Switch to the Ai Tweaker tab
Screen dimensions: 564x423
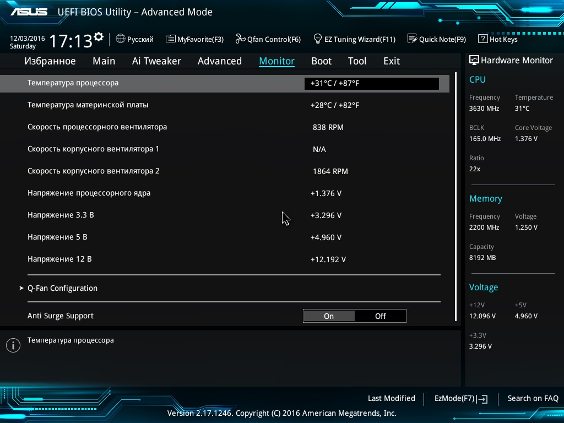point(156,61)
